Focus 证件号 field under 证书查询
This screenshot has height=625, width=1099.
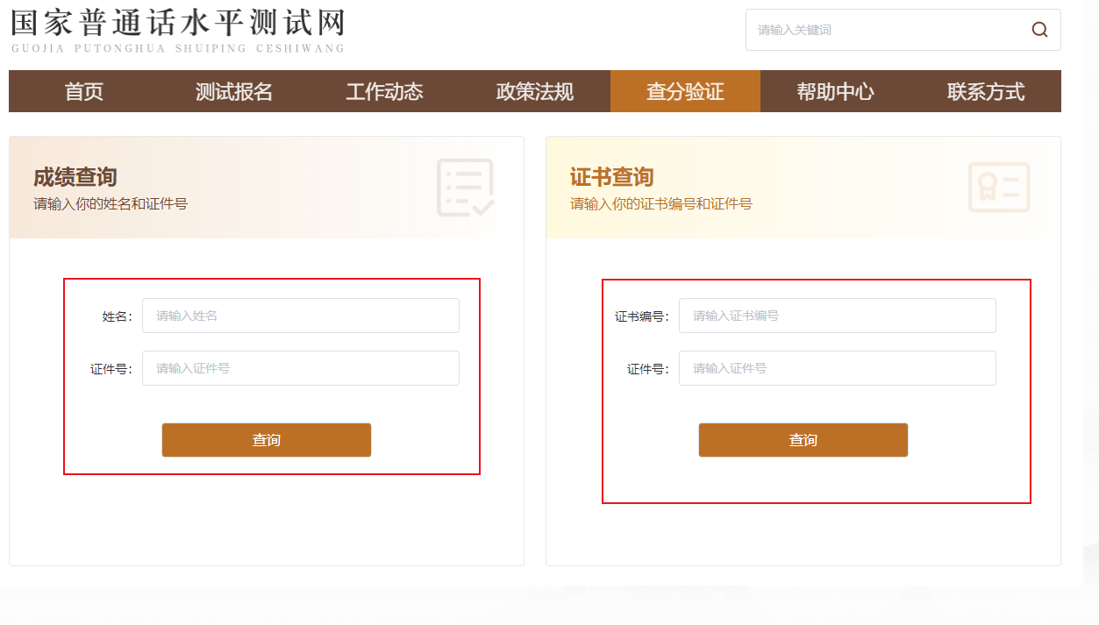coord(837,368)
